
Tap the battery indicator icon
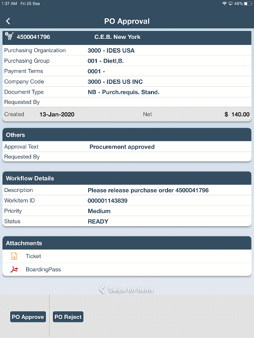(248, 3)
